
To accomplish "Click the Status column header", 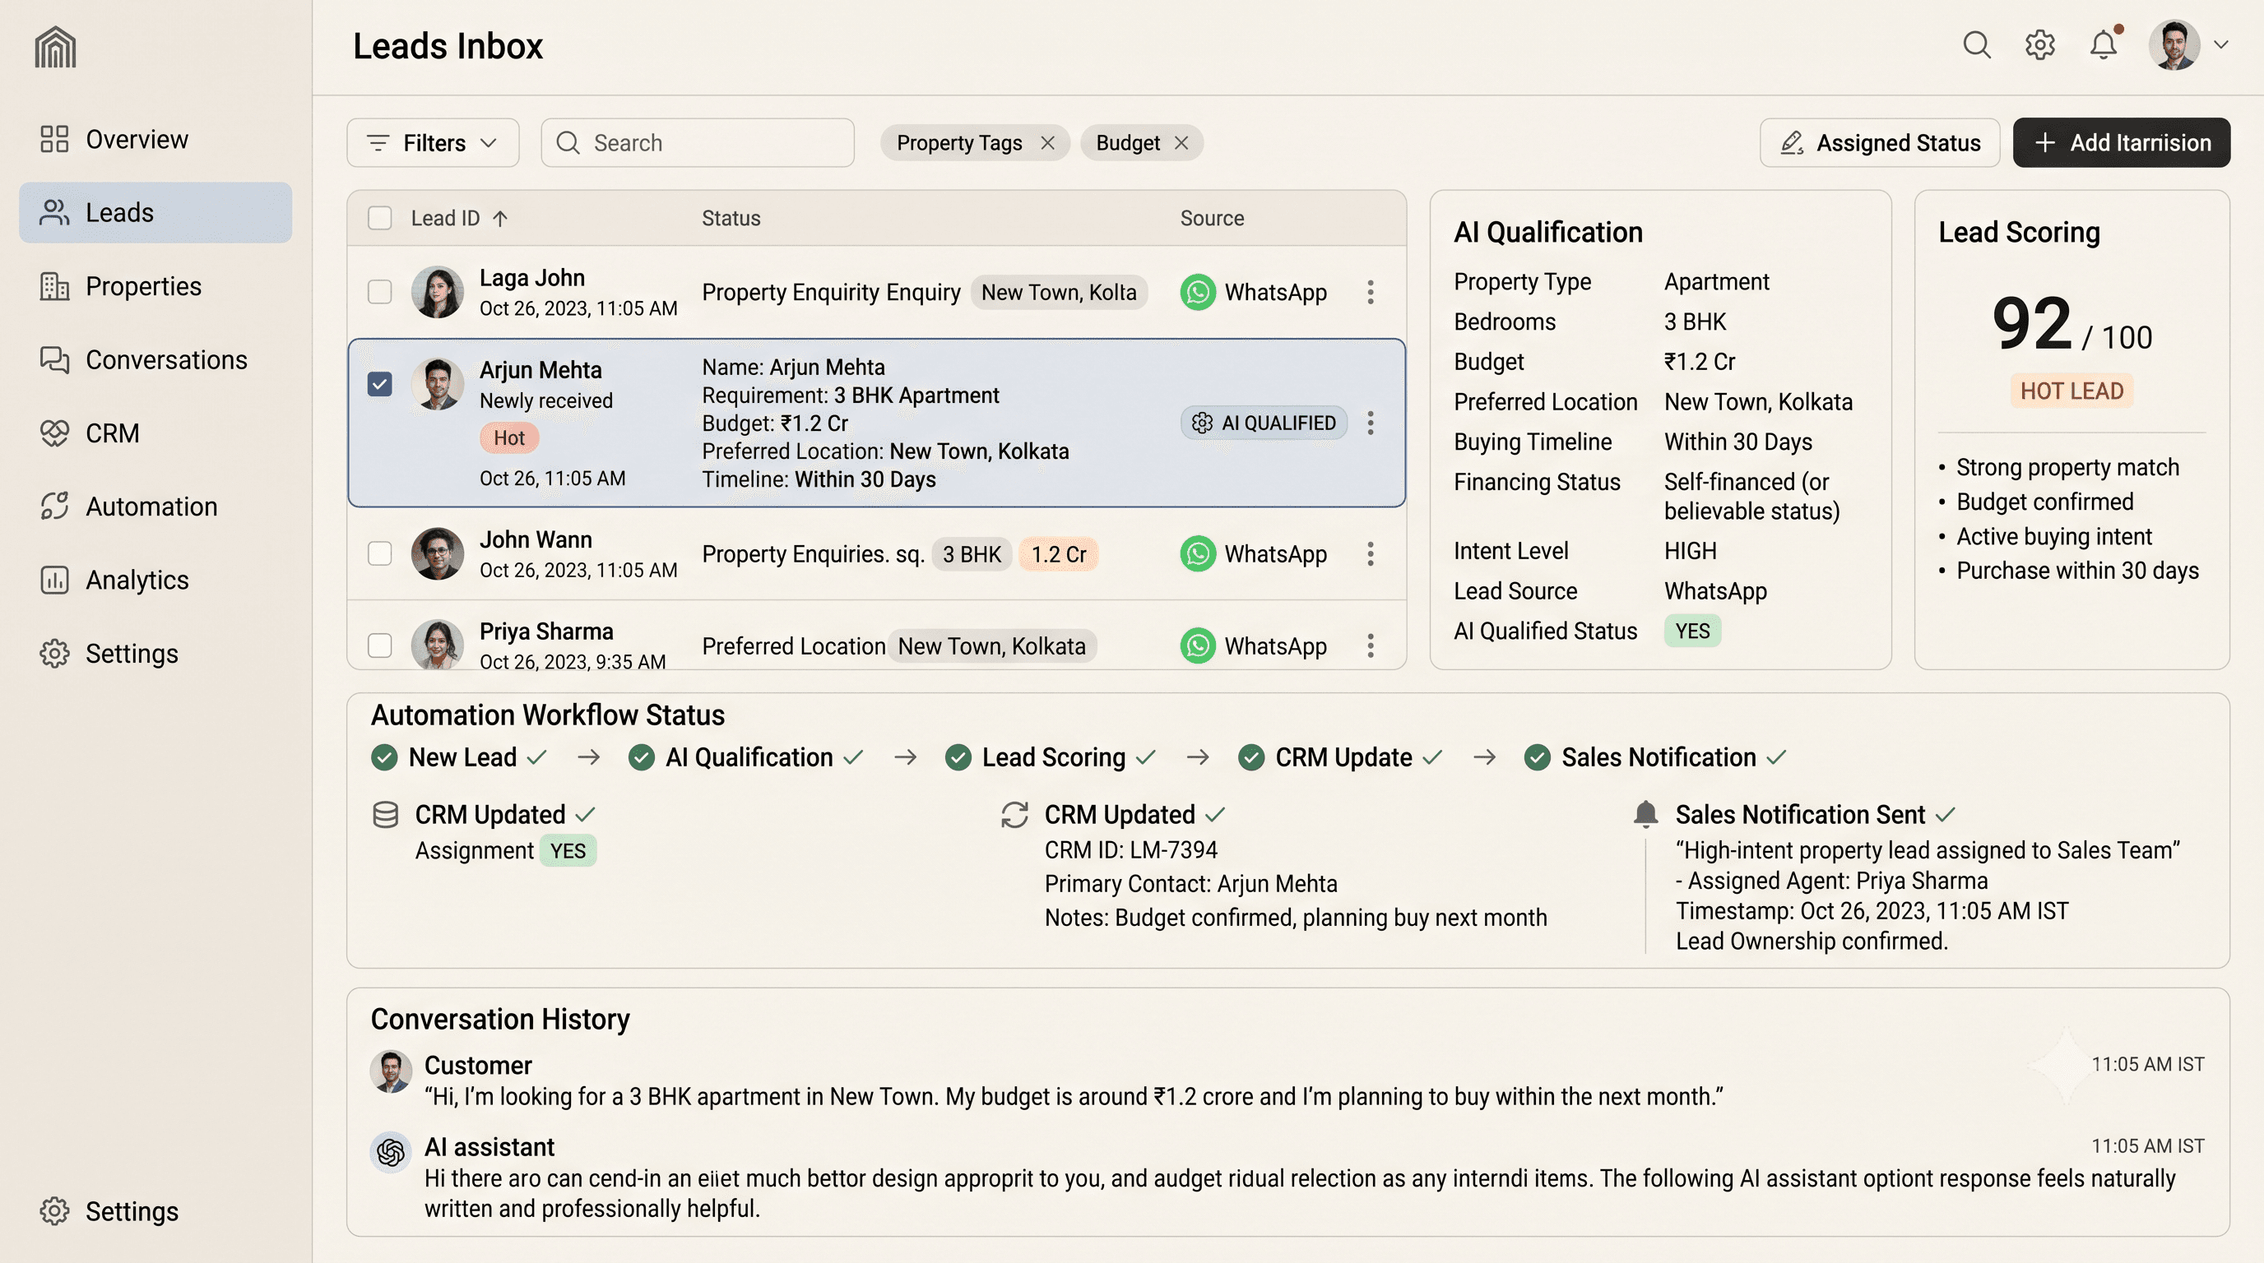I will (731, 218).
